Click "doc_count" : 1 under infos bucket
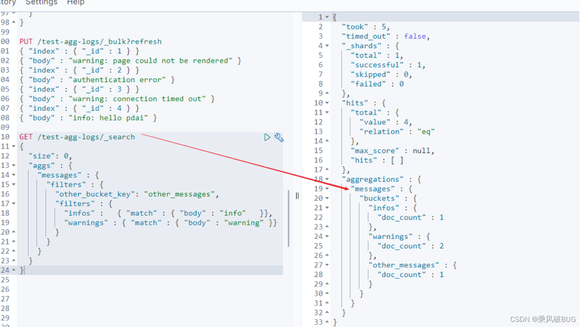Viewport: 582px width, 327px height. pos(411,218)
